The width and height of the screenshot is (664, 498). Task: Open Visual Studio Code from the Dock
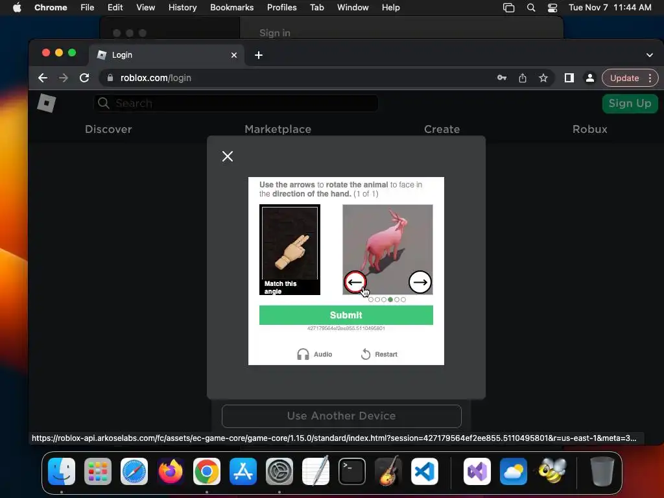425,471
